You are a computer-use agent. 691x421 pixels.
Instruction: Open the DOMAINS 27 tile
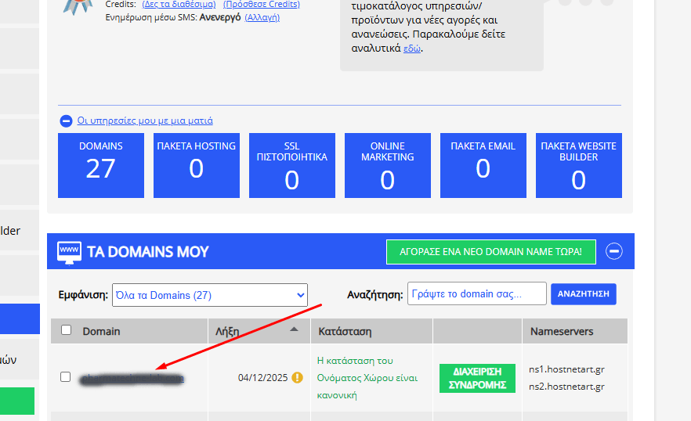(x=101, y=165)
